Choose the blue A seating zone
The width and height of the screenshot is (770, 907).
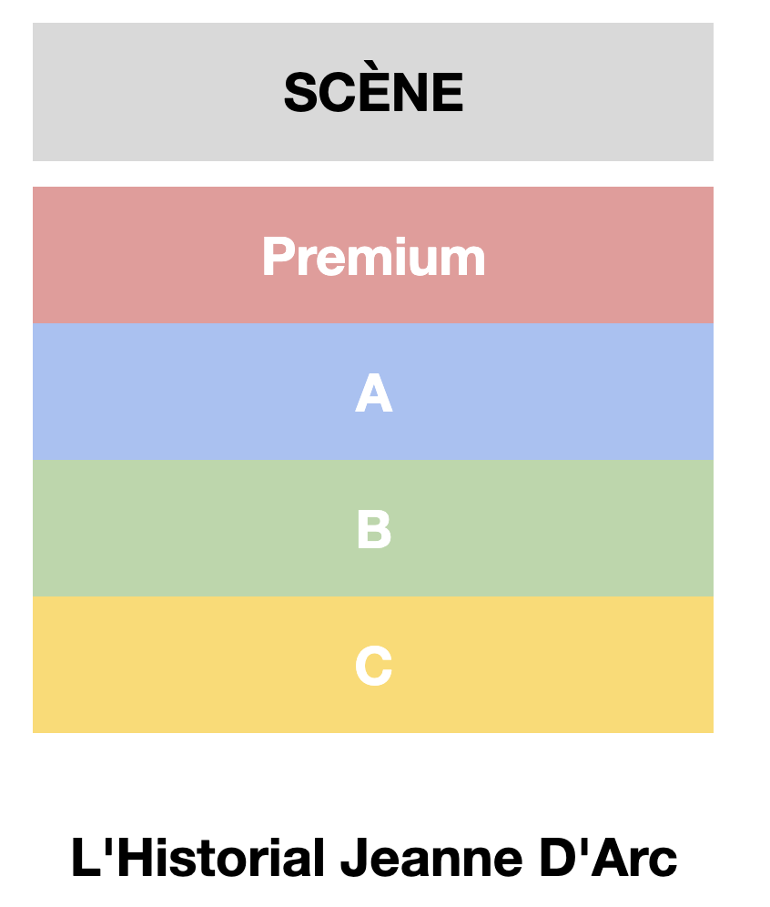373,392
